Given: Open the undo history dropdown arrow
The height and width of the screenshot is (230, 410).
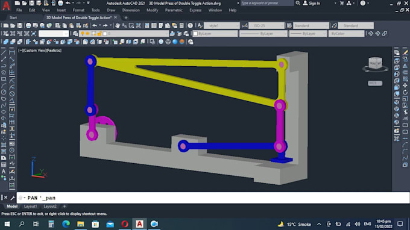Looking at the screenshot, I should [x=100, y=25].
